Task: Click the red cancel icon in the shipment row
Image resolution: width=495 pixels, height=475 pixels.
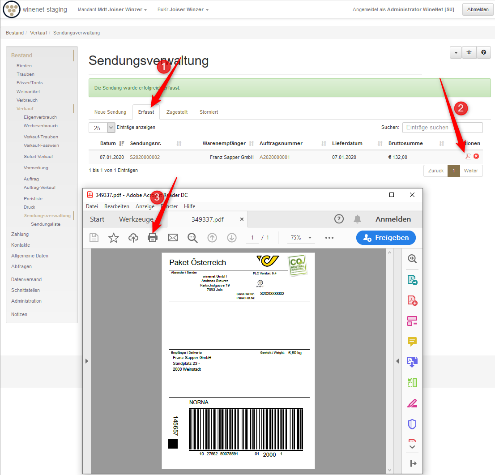Action: 476,156
